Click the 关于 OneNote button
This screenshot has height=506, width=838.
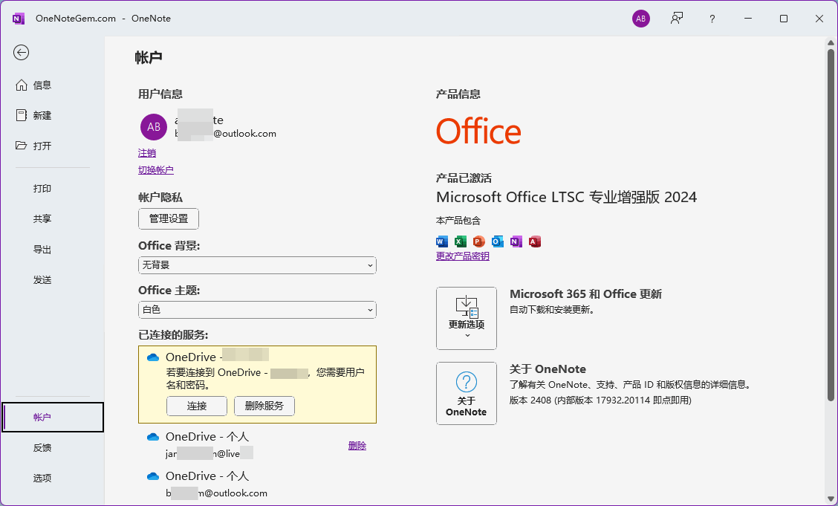(467, 394)
